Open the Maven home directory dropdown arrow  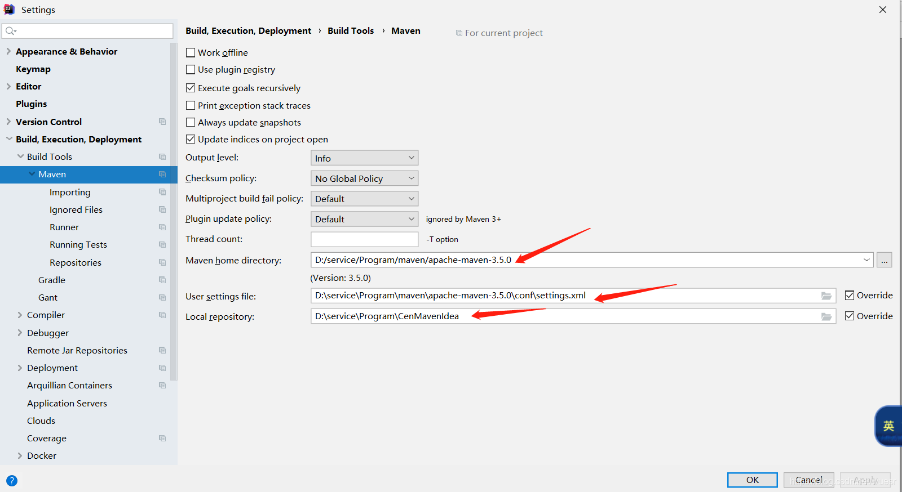point(866,260)
